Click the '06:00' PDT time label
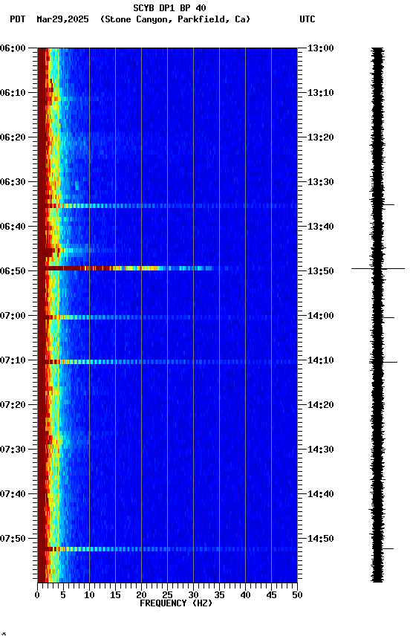 pos(13,48)
